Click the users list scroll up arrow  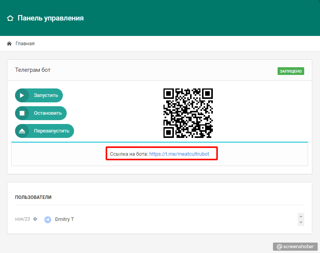tap(301, 216)
